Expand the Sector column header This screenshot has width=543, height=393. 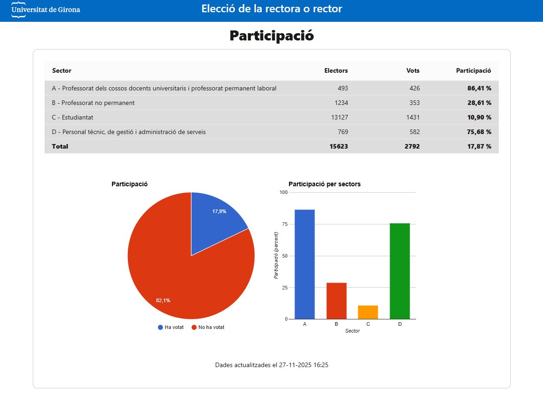[61, 70]
